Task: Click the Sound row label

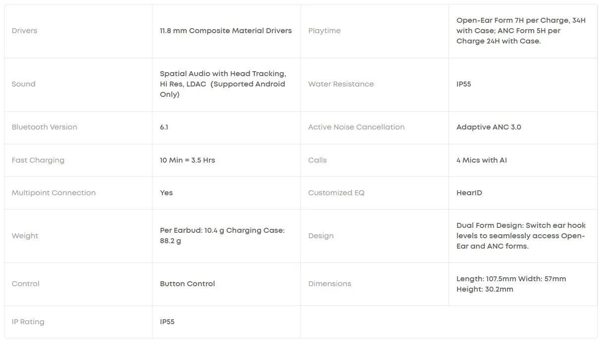Action: click(24, 84)
